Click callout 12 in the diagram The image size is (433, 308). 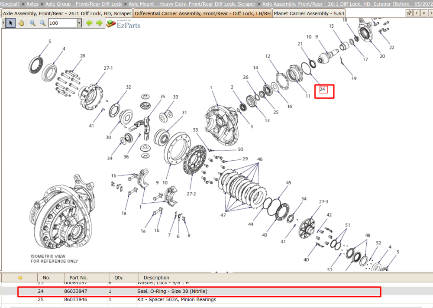click(268, 56)
